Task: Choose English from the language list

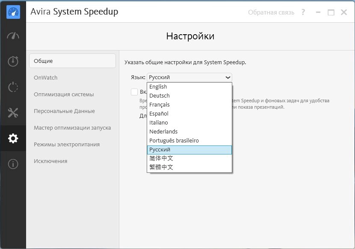Action: 189,87
